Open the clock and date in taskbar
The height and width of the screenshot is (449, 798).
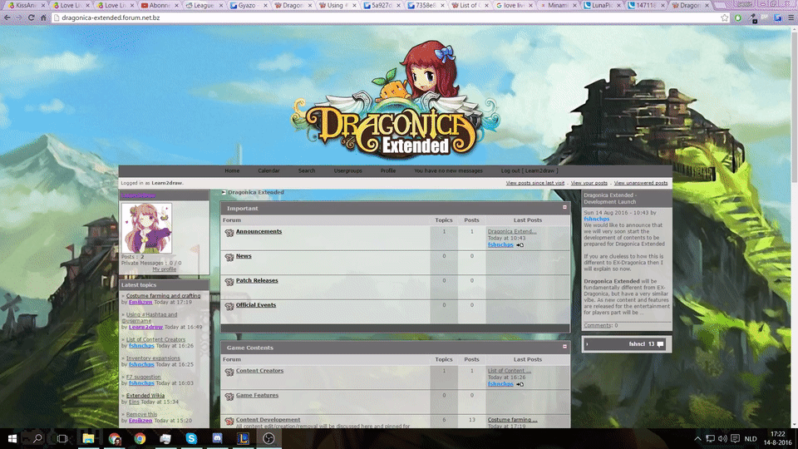[778, 438]
